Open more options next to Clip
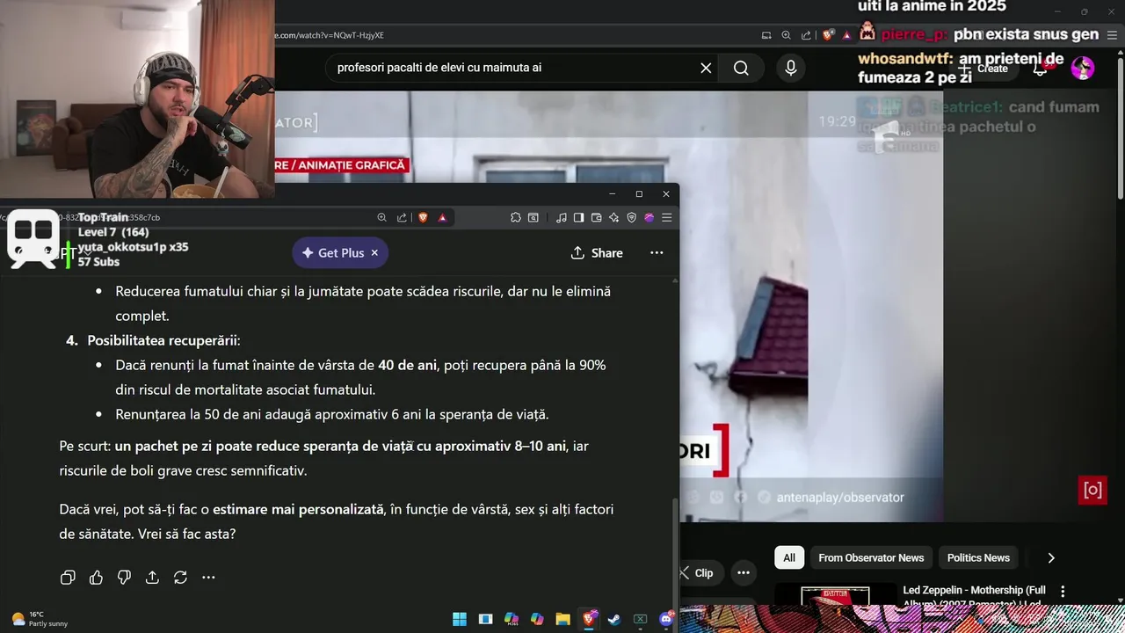The width and height of the screenshot is (1125, 633). pyautogui.click(x=744, y=572)
